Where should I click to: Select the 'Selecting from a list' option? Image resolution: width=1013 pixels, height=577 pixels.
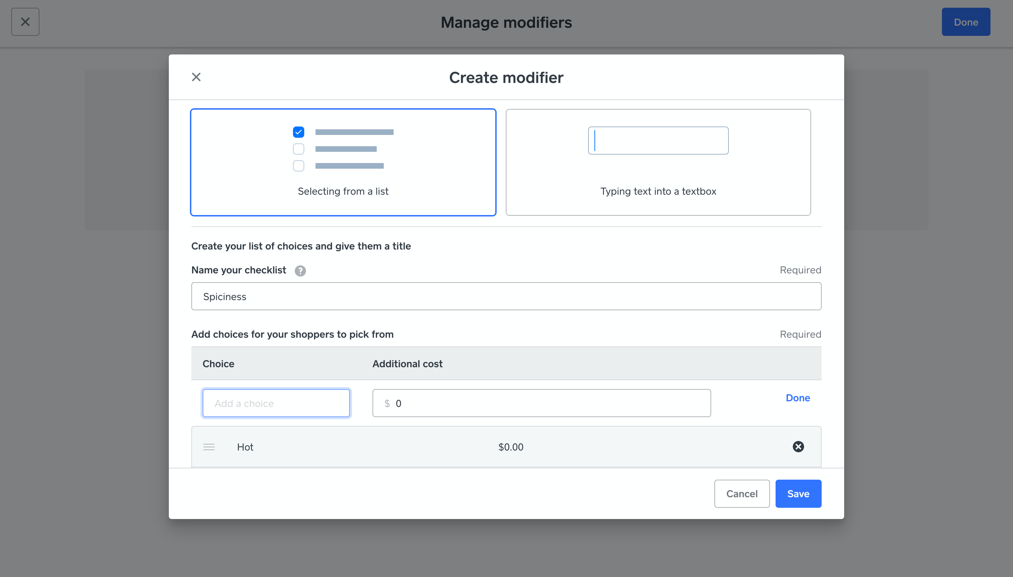click(343, 162)
